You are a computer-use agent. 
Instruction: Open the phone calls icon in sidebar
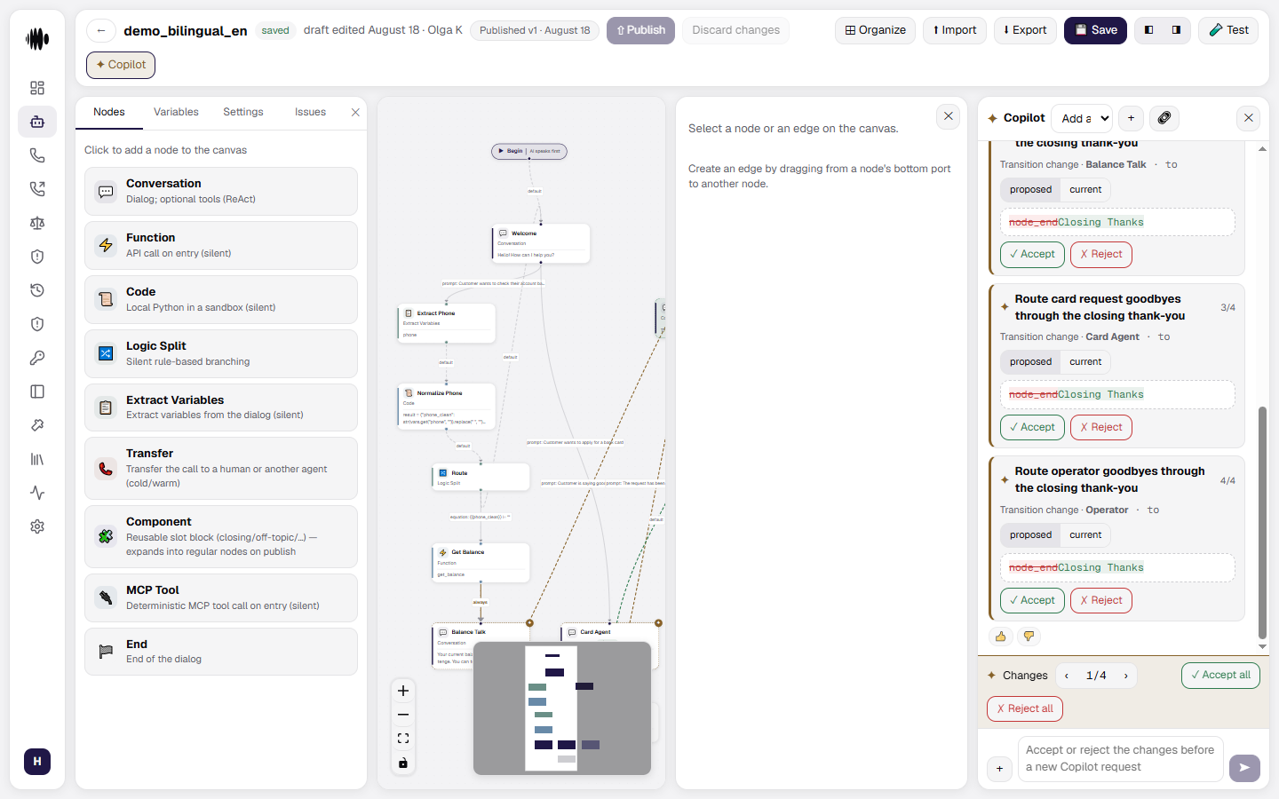[x=37, y=155]
